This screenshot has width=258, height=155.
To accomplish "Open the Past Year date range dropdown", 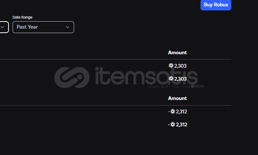I will [x=43, y=27].
